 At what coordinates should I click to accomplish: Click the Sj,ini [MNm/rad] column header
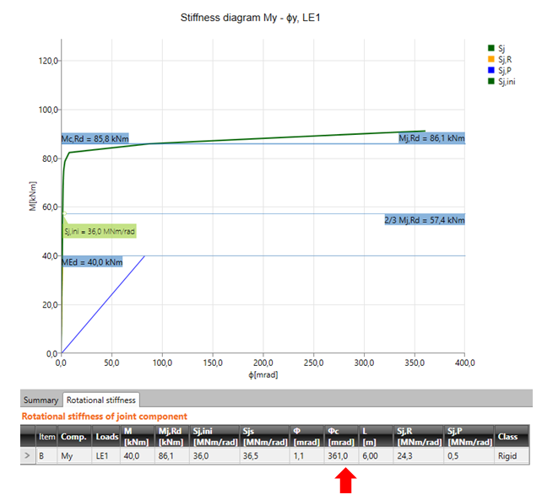[214, 437]
